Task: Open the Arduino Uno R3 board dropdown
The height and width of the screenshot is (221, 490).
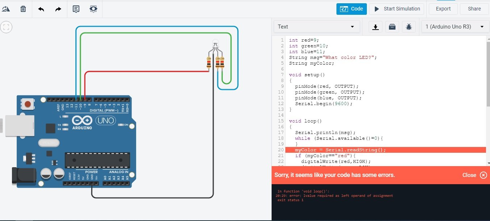Action: point(455,27)
